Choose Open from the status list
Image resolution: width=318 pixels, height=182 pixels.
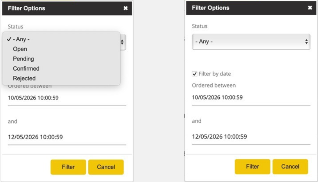click(x=61, y=49)
